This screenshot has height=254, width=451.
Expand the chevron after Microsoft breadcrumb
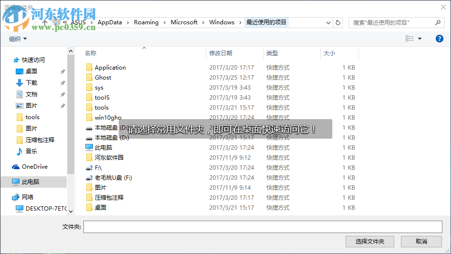click(x=203, y=23)
